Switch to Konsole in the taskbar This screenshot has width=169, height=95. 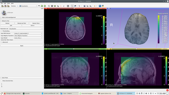point(32,93)
